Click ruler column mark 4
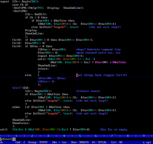 click(64, 136)
